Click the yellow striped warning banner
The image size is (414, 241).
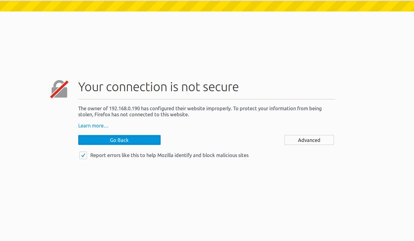[207, 6]
